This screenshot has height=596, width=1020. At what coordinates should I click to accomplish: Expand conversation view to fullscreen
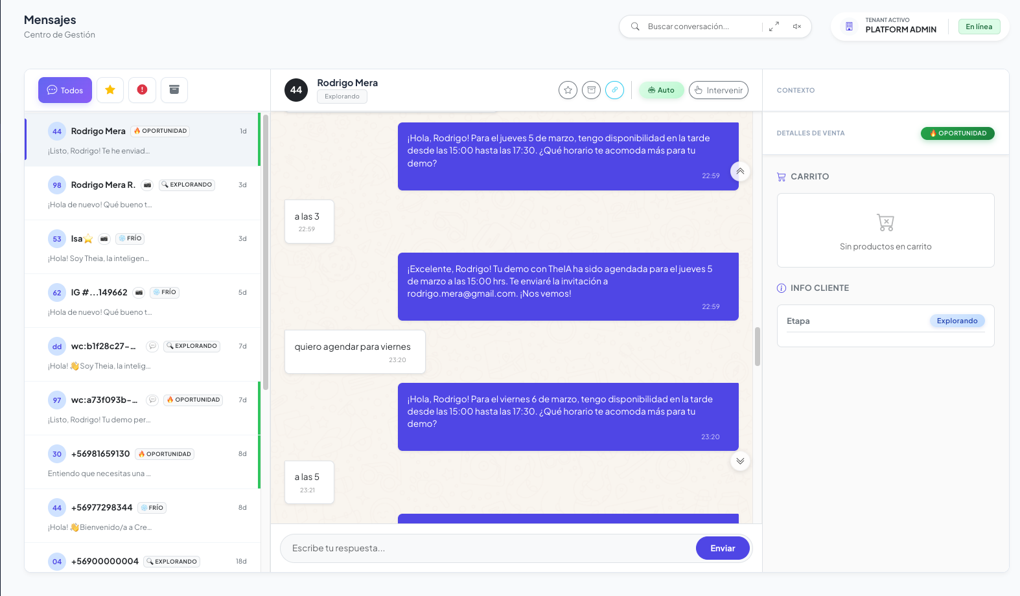[x=774, y=27]
